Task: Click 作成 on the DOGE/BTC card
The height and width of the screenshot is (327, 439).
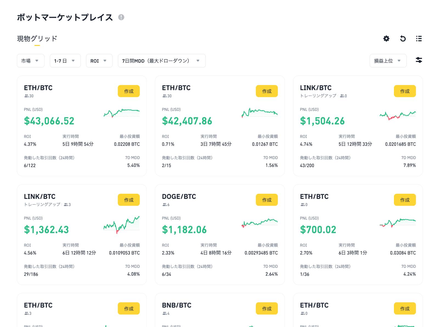Action: tap(267, 200)
